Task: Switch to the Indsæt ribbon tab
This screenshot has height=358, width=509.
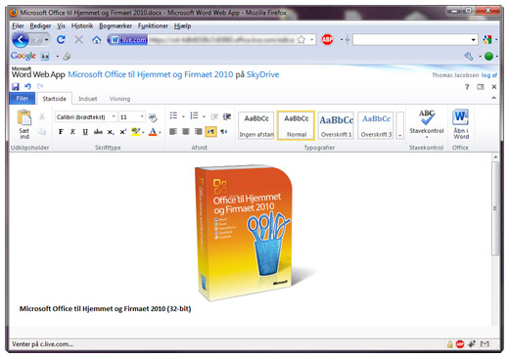Action: click(x=88, y=99)
